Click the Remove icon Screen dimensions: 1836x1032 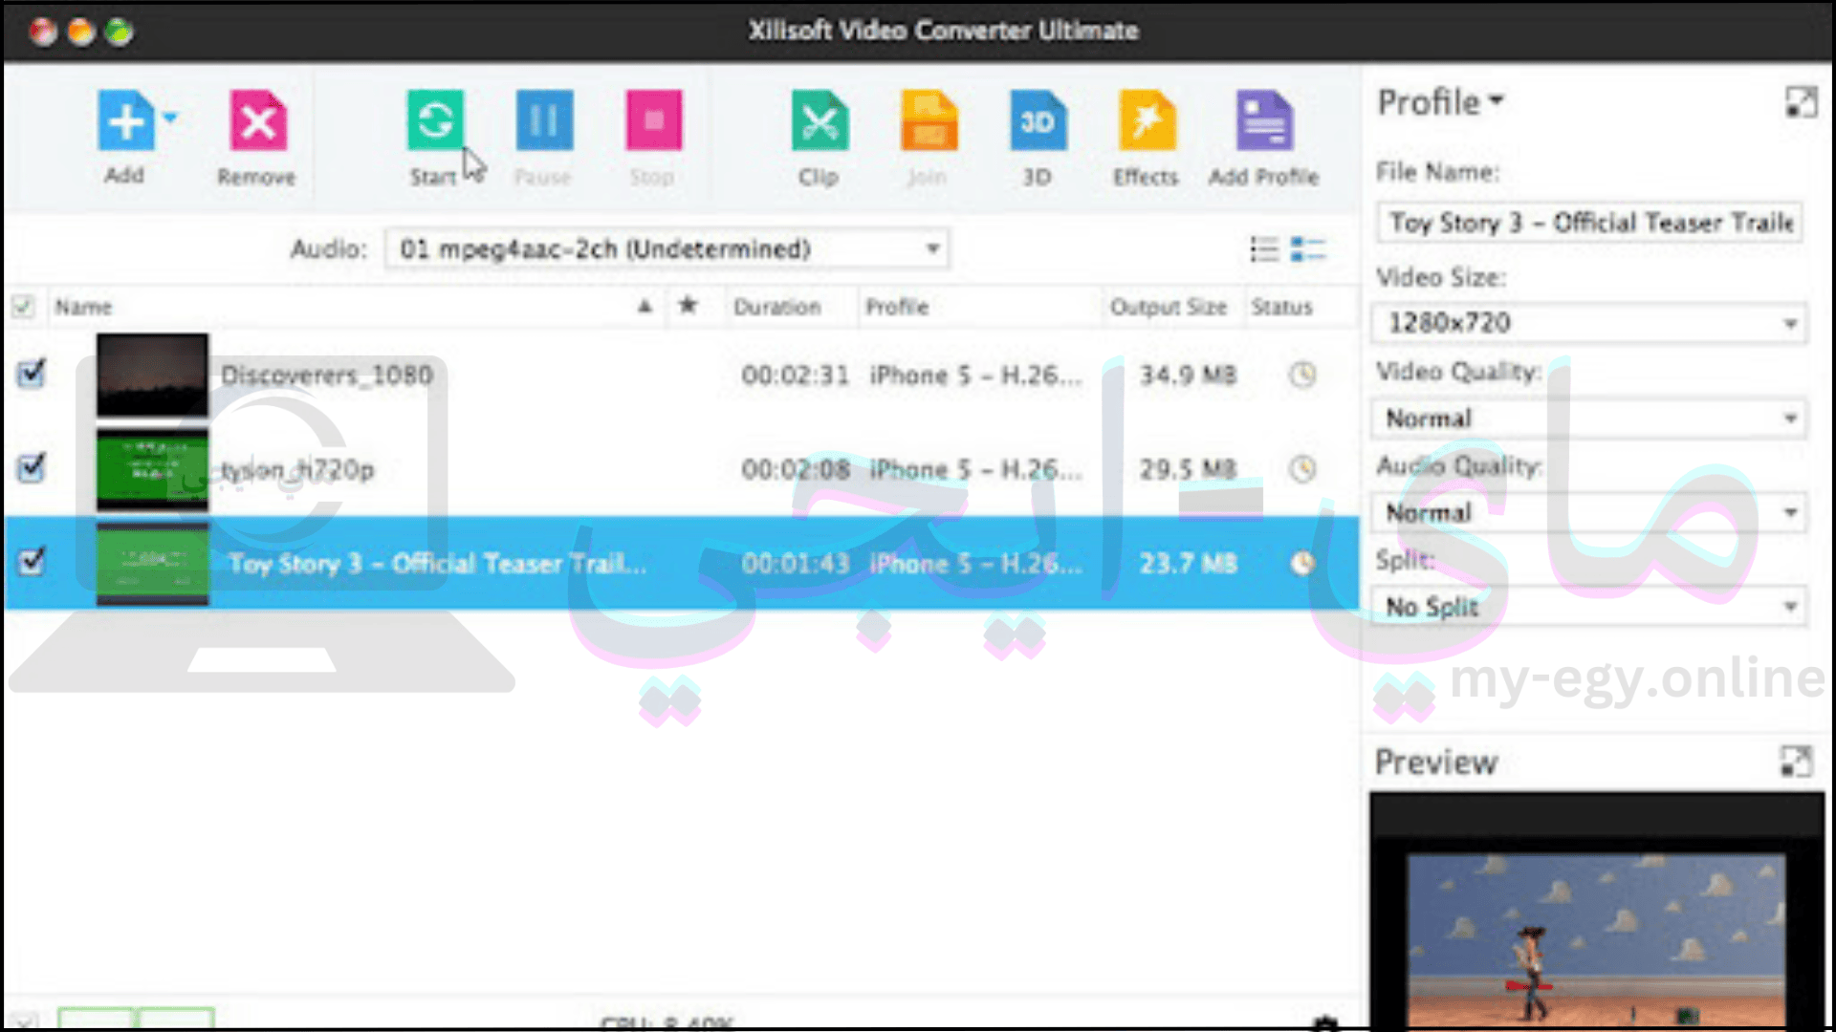257,120
